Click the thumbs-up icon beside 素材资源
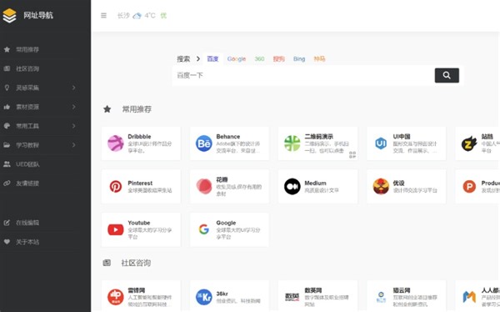The height and width of the screenshot is (312, 500). point(7,107)
